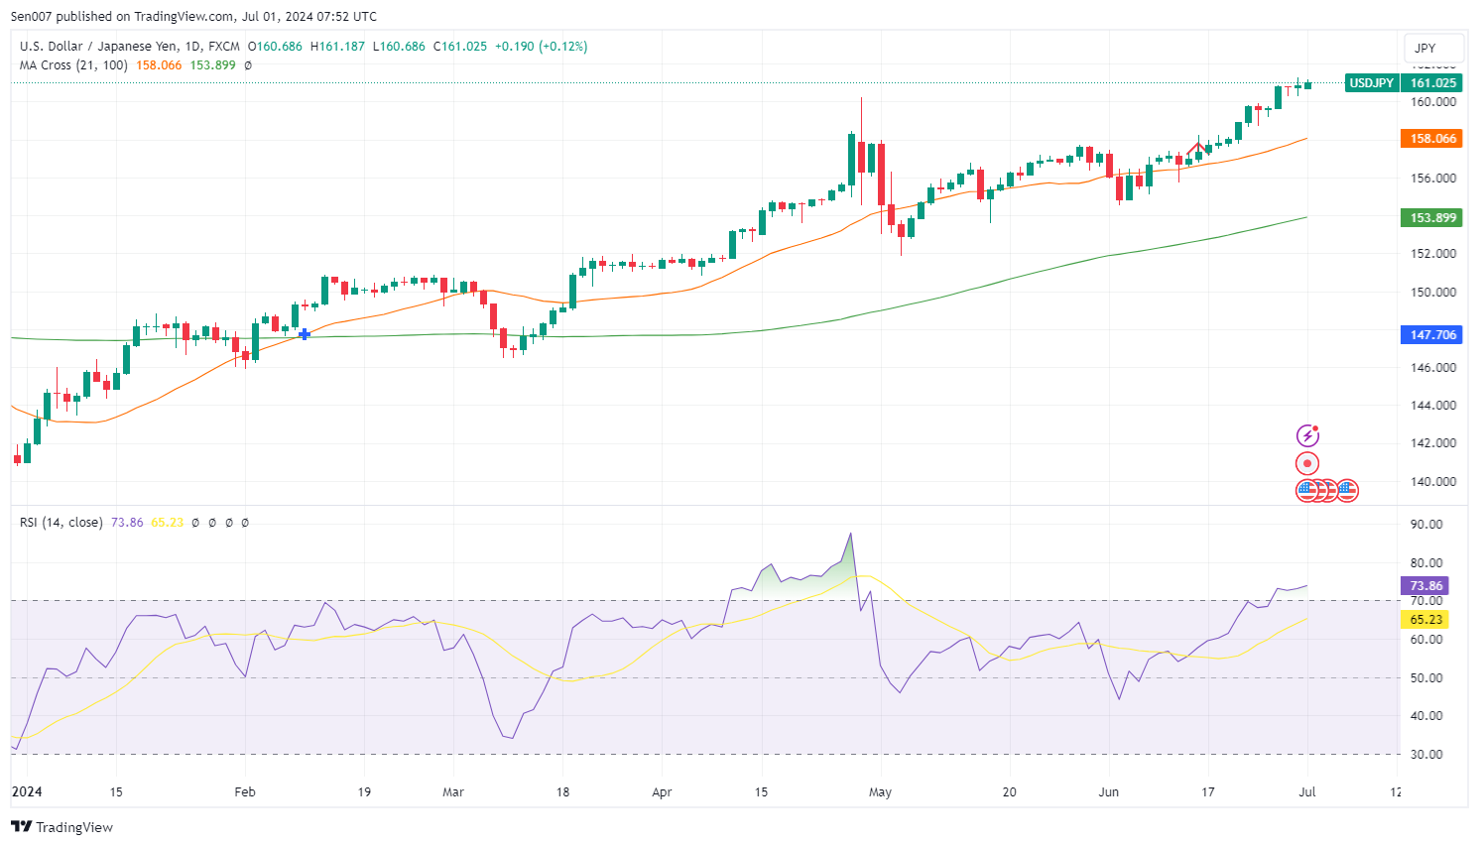Click the Jul label on time axis
This screenshot has width=1479, height=846.
[x=1307, y=792]
